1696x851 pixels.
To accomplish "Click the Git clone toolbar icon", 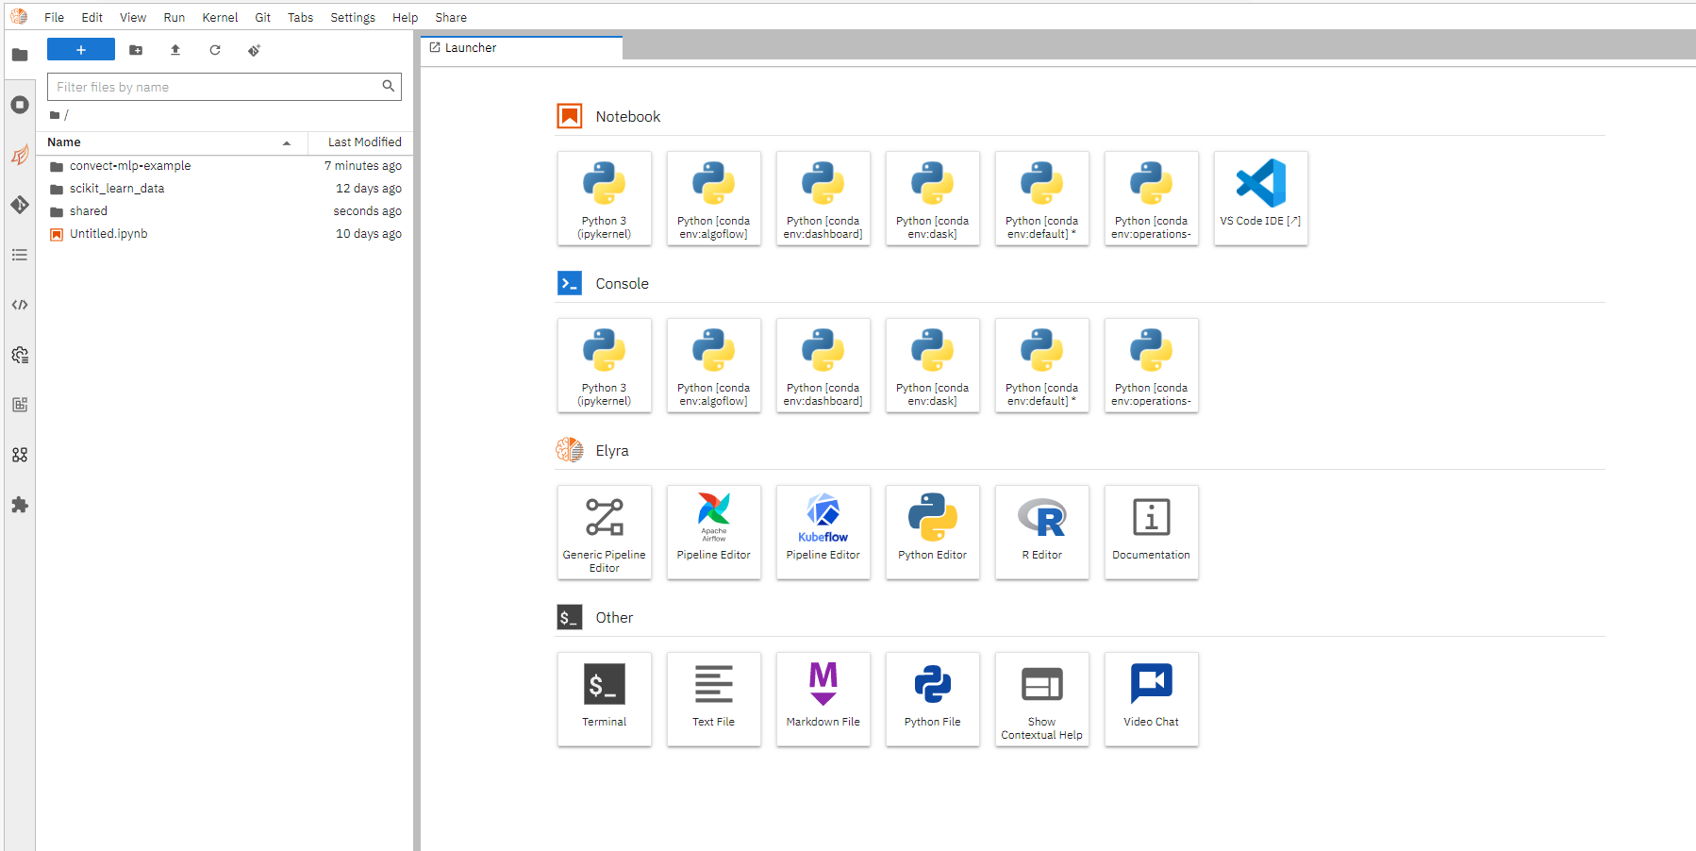I will pos(254,50).
